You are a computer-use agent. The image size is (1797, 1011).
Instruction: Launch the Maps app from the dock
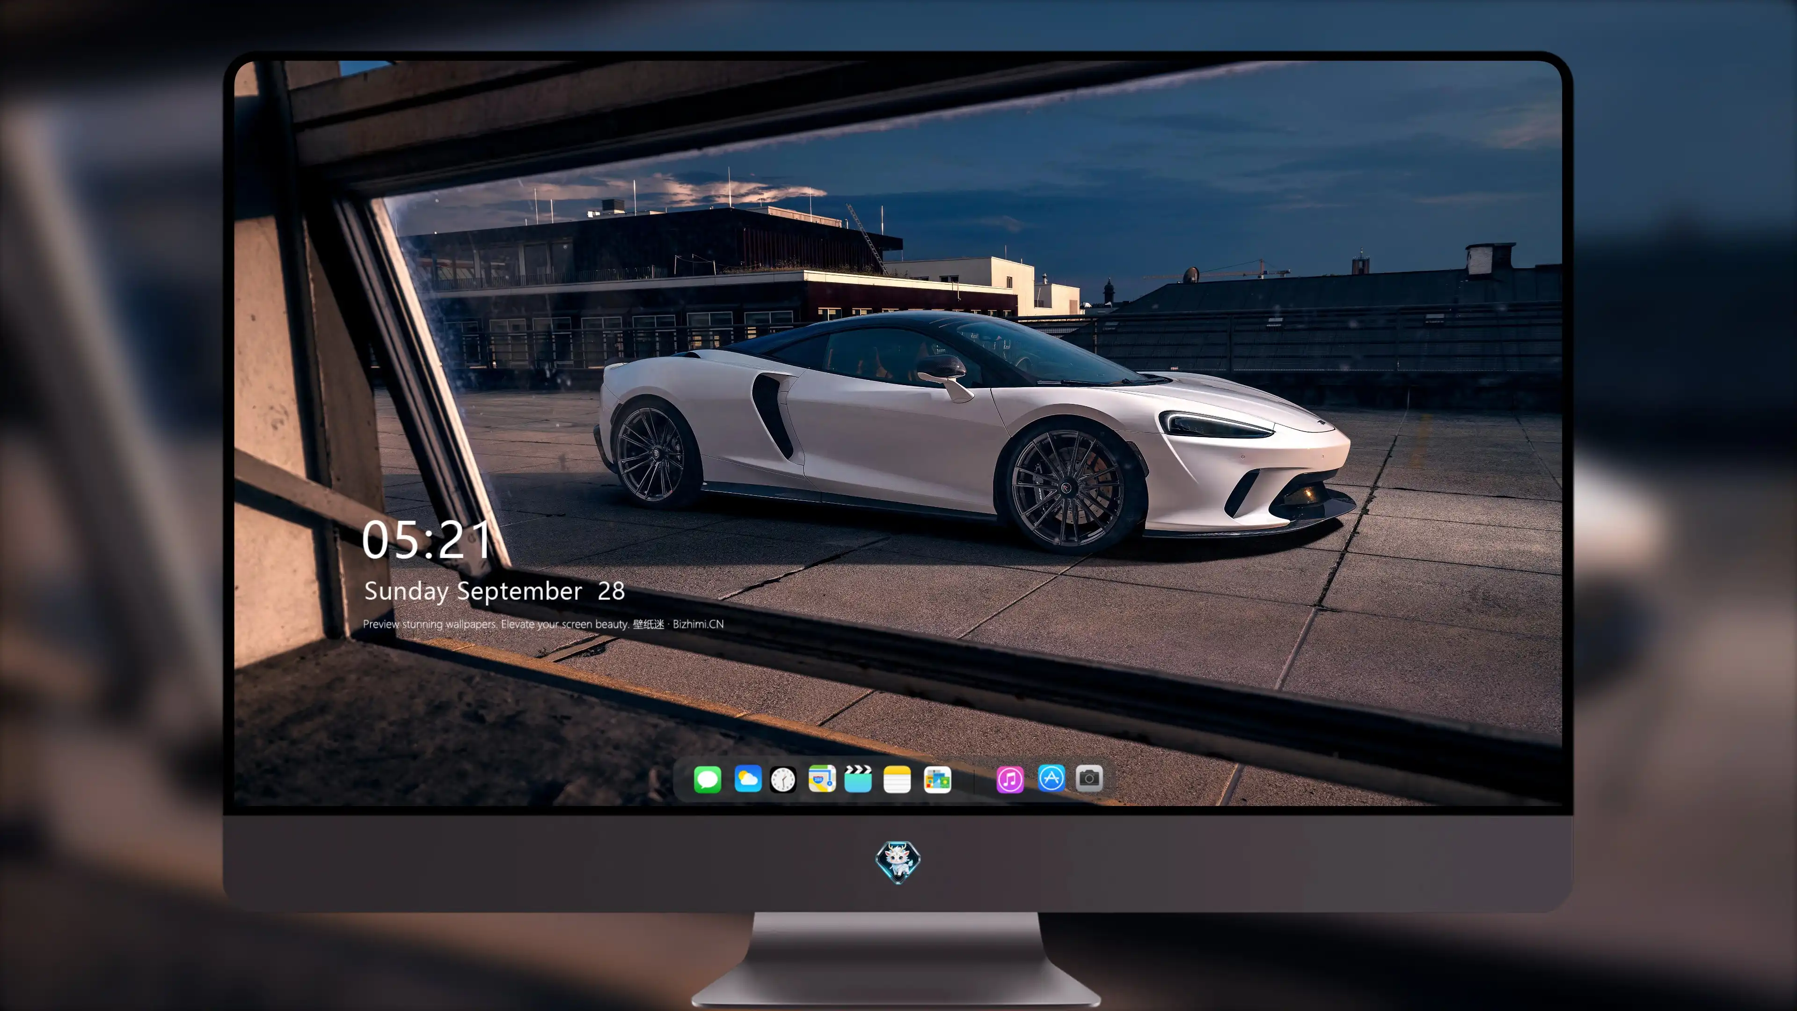click(822, 779)
